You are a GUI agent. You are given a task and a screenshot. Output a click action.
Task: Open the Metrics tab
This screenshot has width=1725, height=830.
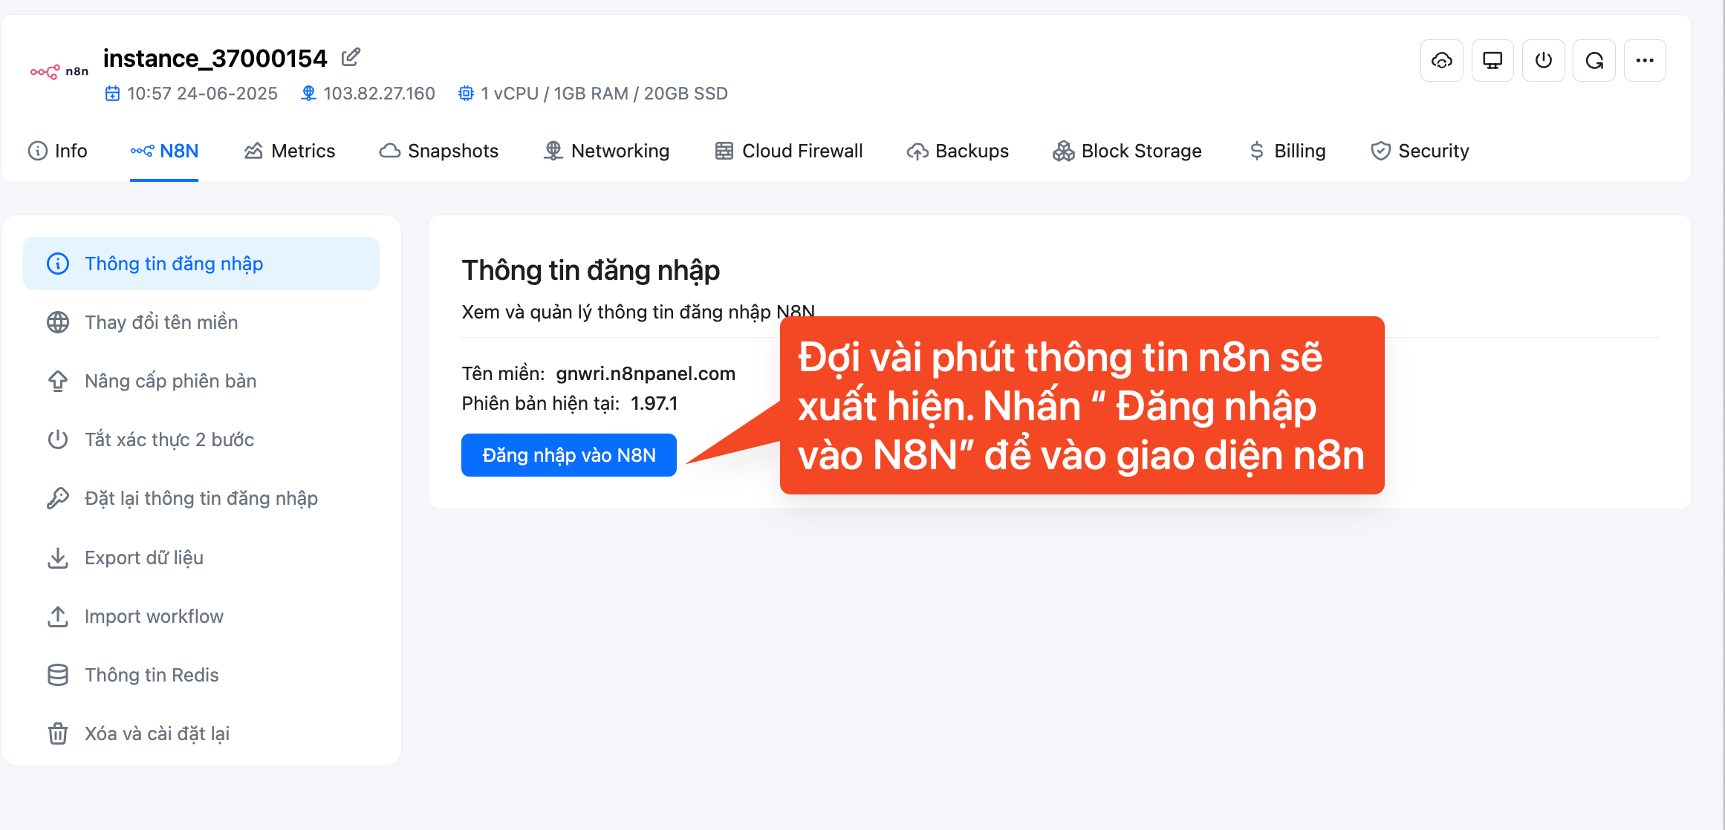pos(290,151)
